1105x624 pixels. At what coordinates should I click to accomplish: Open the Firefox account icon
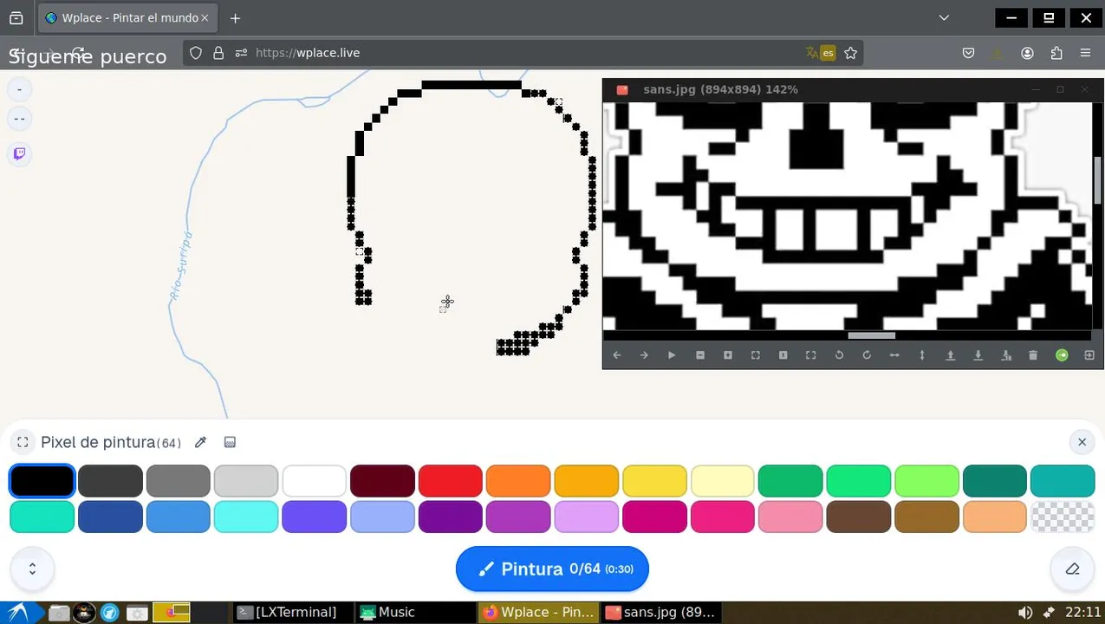1027,53
